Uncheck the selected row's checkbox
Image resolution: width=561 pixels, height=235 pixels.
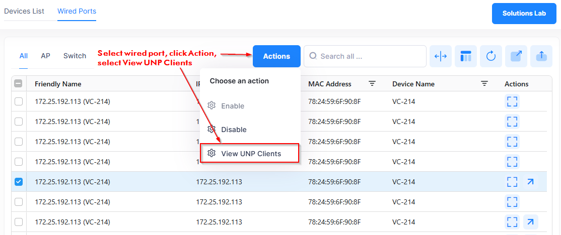(x=19, y=182)
